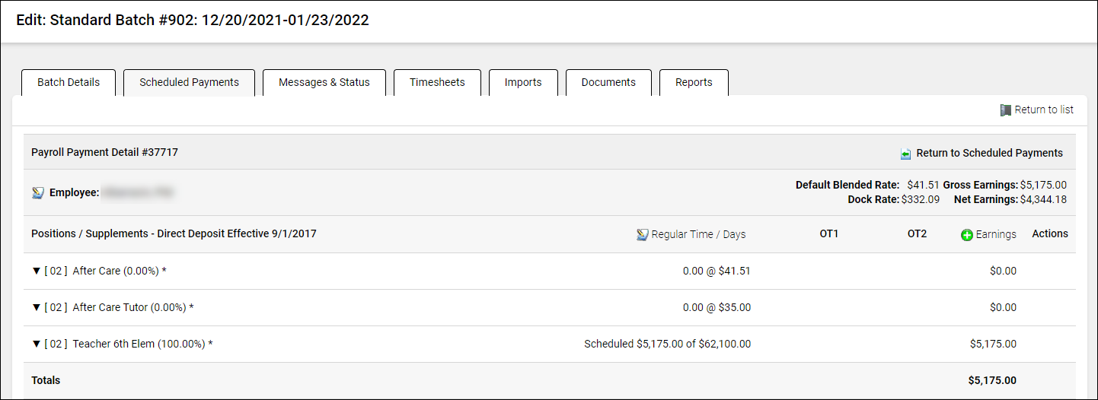
Task: Go to the Timesheets tab
Action: 437,83
